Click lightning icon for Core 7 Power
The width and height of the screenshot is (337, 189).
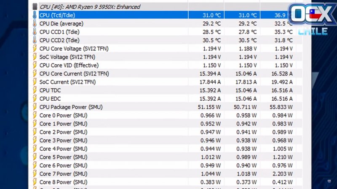coord(35,174)
